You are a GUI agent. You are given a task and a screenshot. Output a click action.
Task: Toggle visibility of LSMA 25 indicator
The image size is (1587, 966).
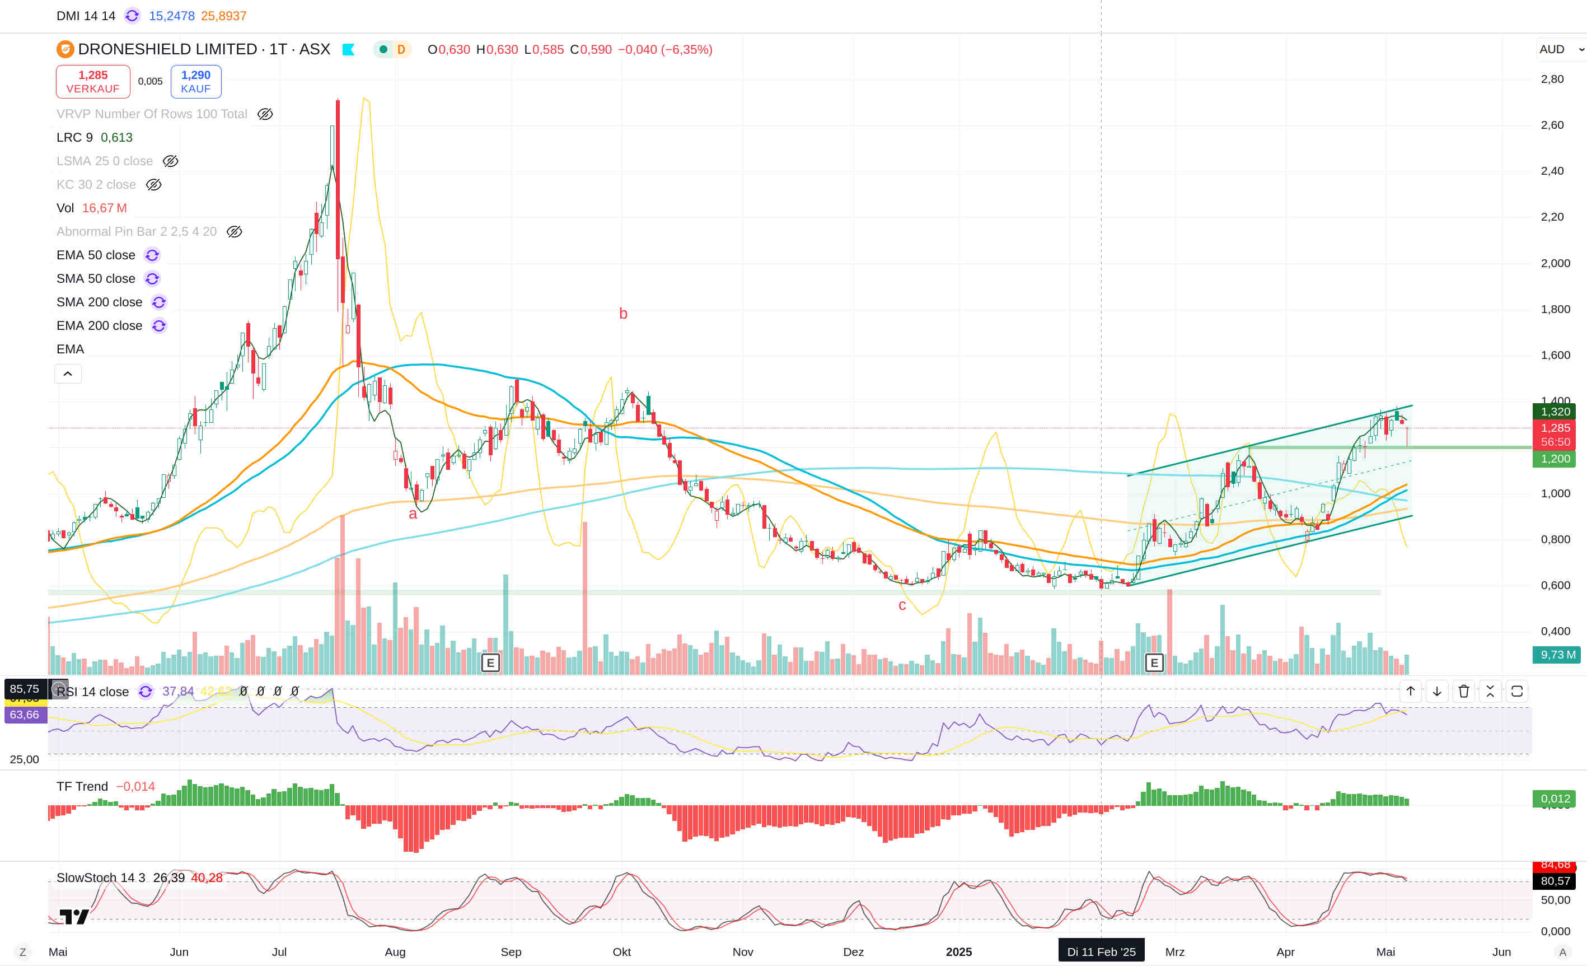coord(170,161)
